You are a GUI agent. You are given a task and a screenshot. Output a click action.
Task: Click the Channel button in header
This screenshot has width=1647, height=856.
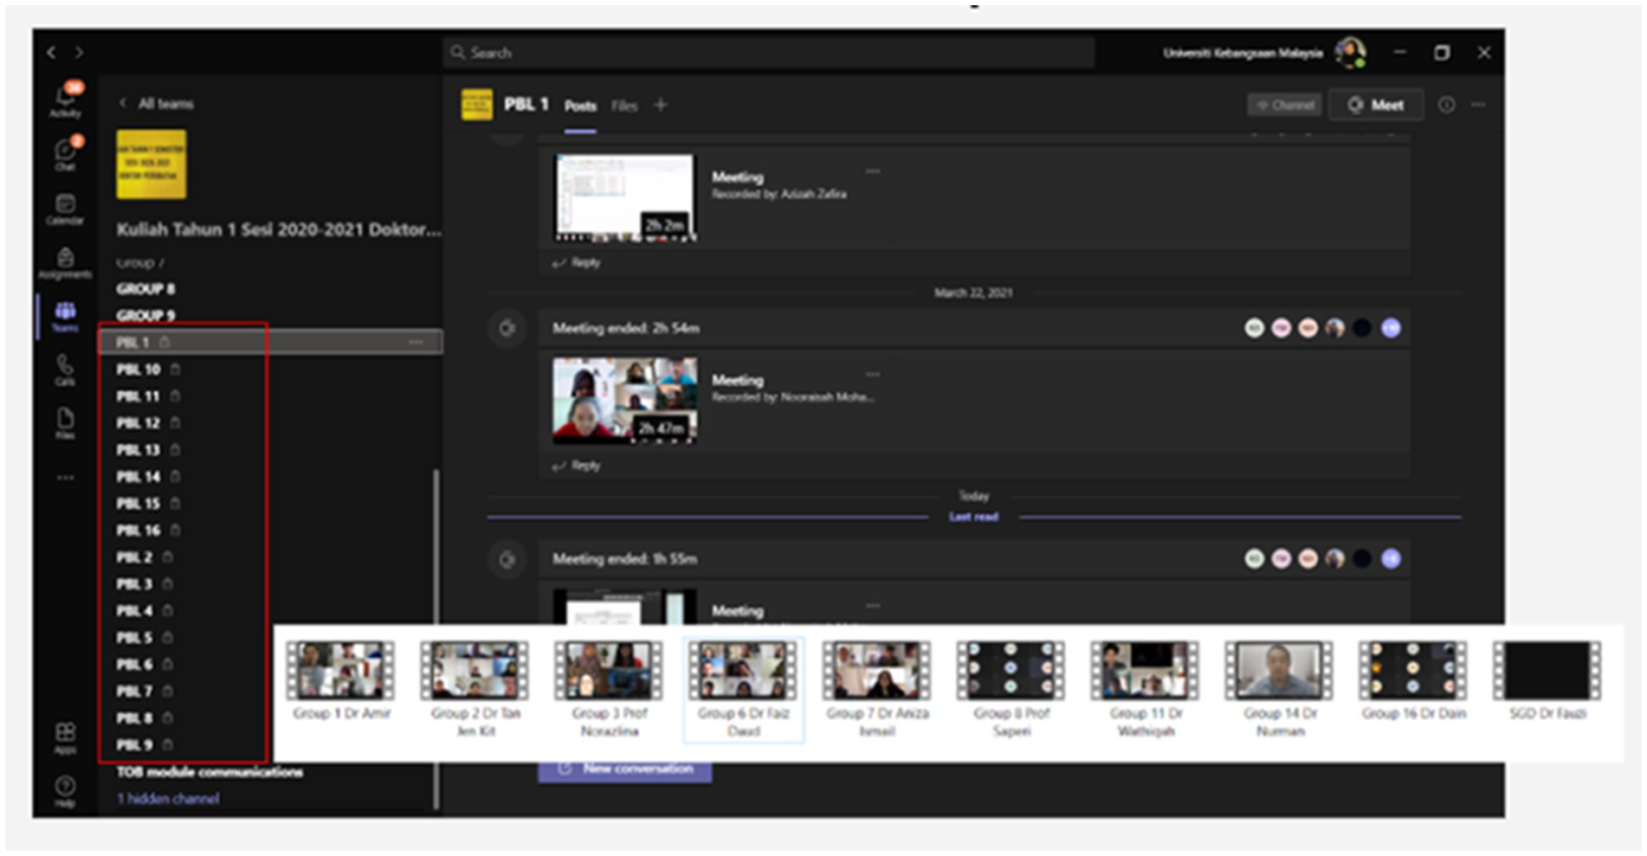1284,105
